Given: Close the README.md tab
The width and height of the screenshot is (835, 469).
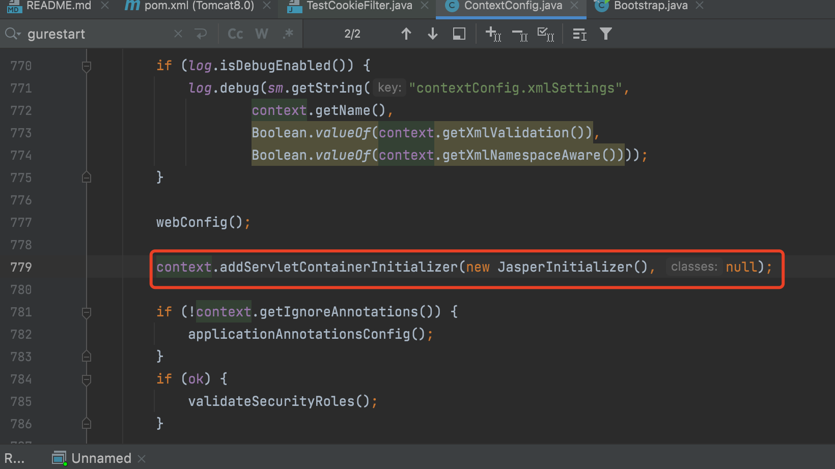Looking at the screenshot, I should click(105, 6).
